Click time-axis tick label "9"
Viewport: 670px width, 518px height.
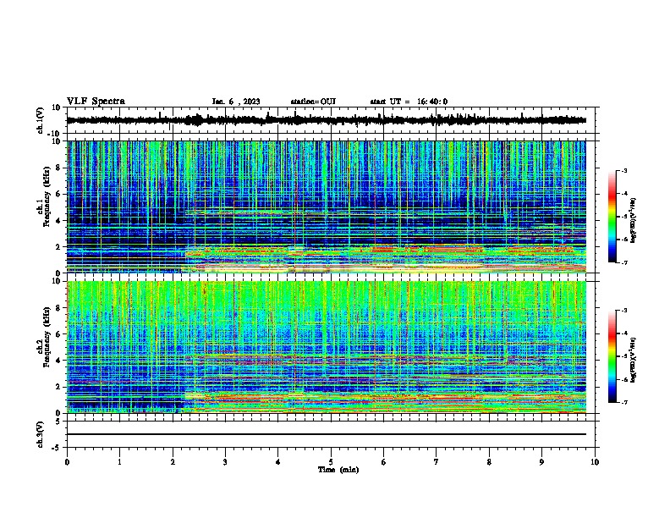tap(541, 462)
